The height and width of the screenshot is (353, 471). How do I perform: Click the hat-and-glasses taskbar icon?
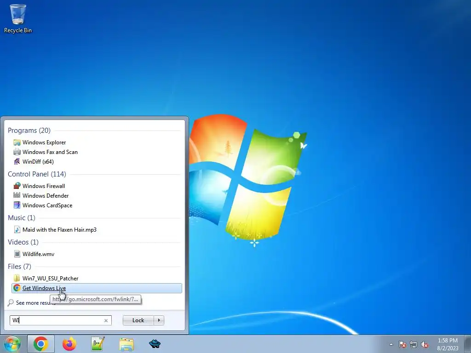155,344
